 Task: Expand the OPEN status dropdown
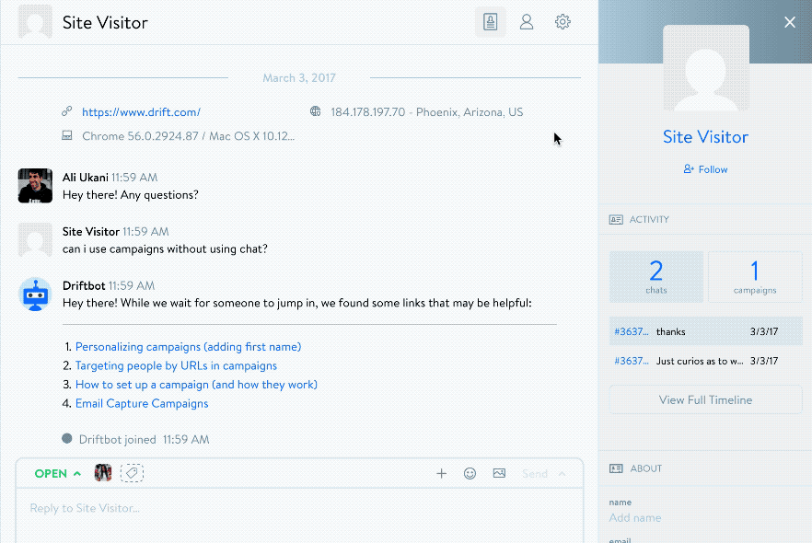[57, 474]
